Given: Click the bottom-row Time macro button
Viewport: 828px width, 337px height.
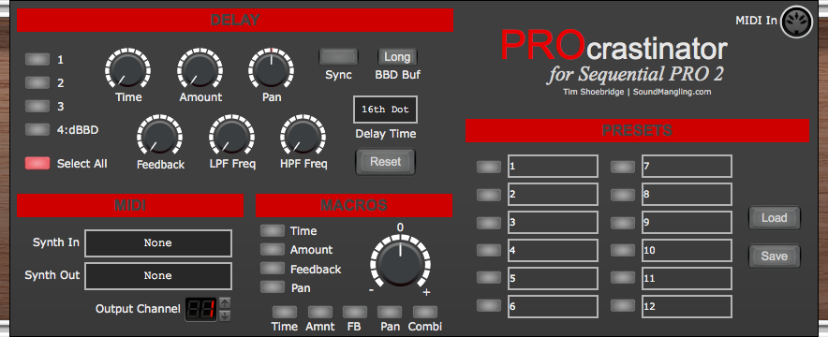Looking at the screenshot, I should tap(285, 312).
